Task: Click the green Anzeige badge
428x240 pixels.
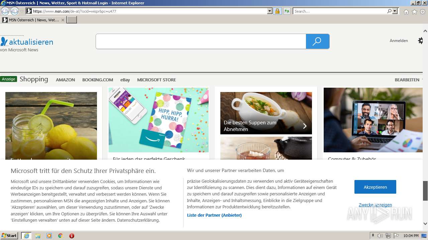Action: pyautogui.click(x=9, y=79)
